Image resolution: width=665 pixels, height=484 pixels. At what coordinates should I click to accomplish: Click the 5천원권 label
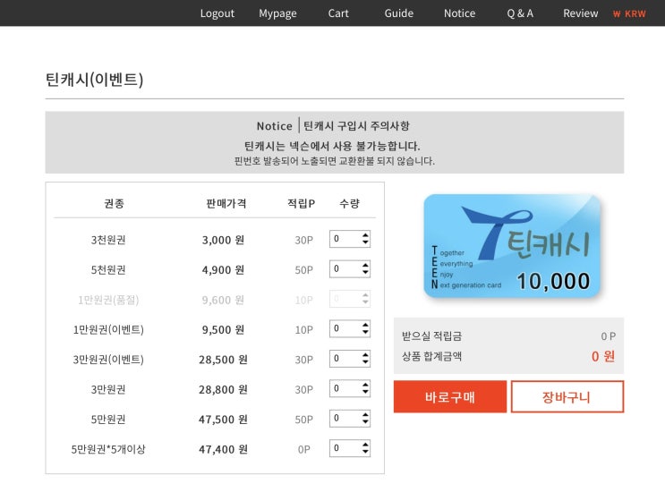108,269
